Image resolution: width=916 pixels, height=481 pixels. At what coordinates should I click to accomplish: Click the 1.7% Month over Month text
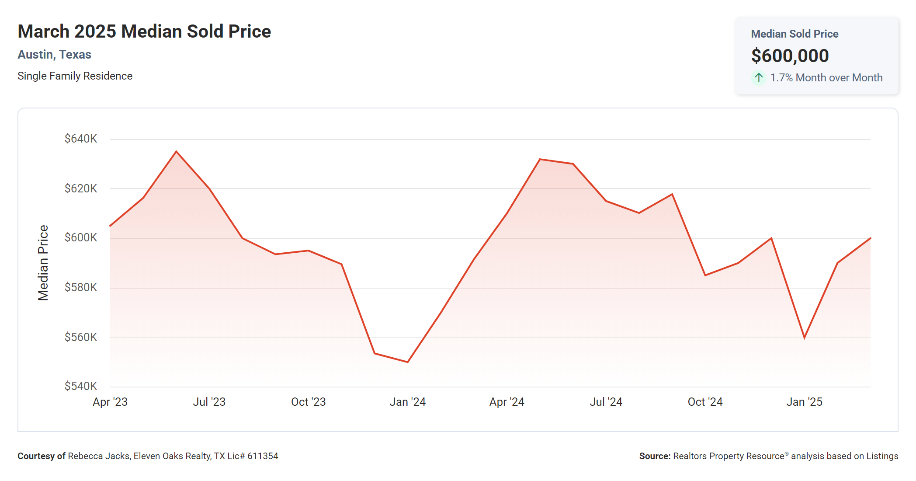point(826,78)
